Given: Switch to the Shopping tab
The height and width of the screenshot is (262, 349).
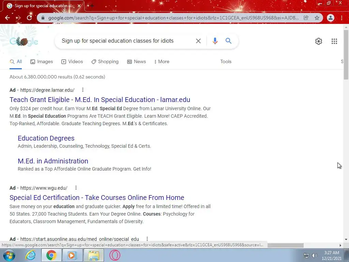Looking at the screenshot, I should click(x=105, y=62).
